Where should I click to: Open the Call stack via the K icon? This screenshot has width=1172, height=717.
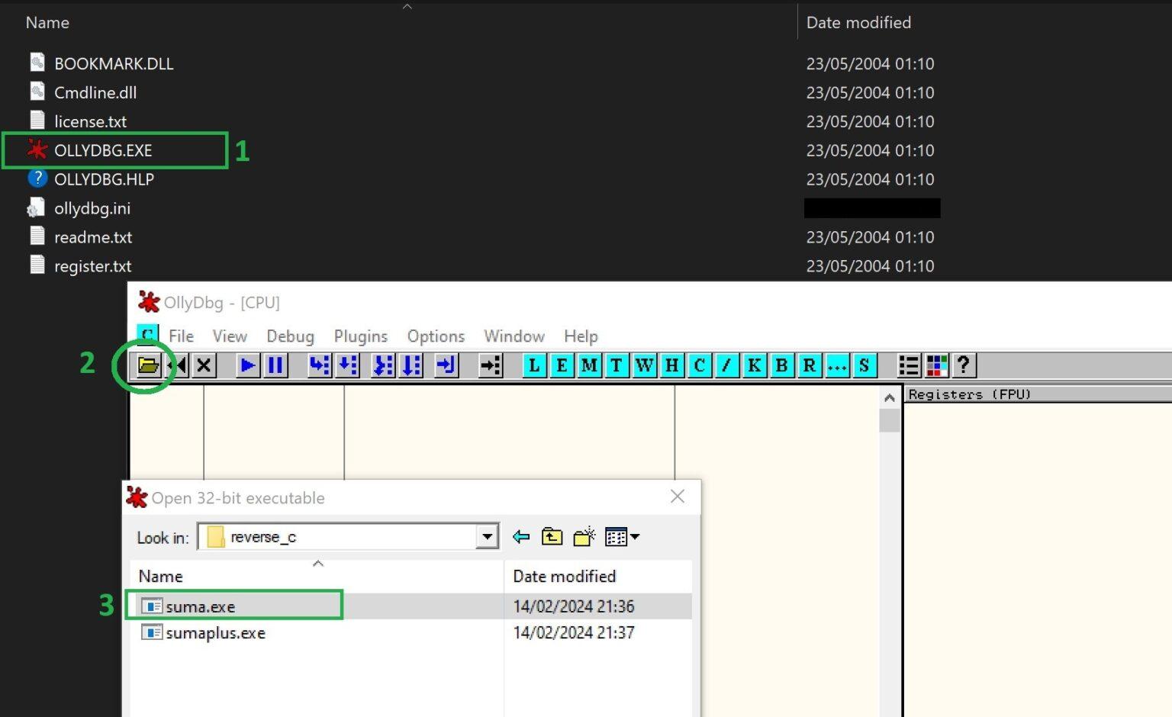754,365
